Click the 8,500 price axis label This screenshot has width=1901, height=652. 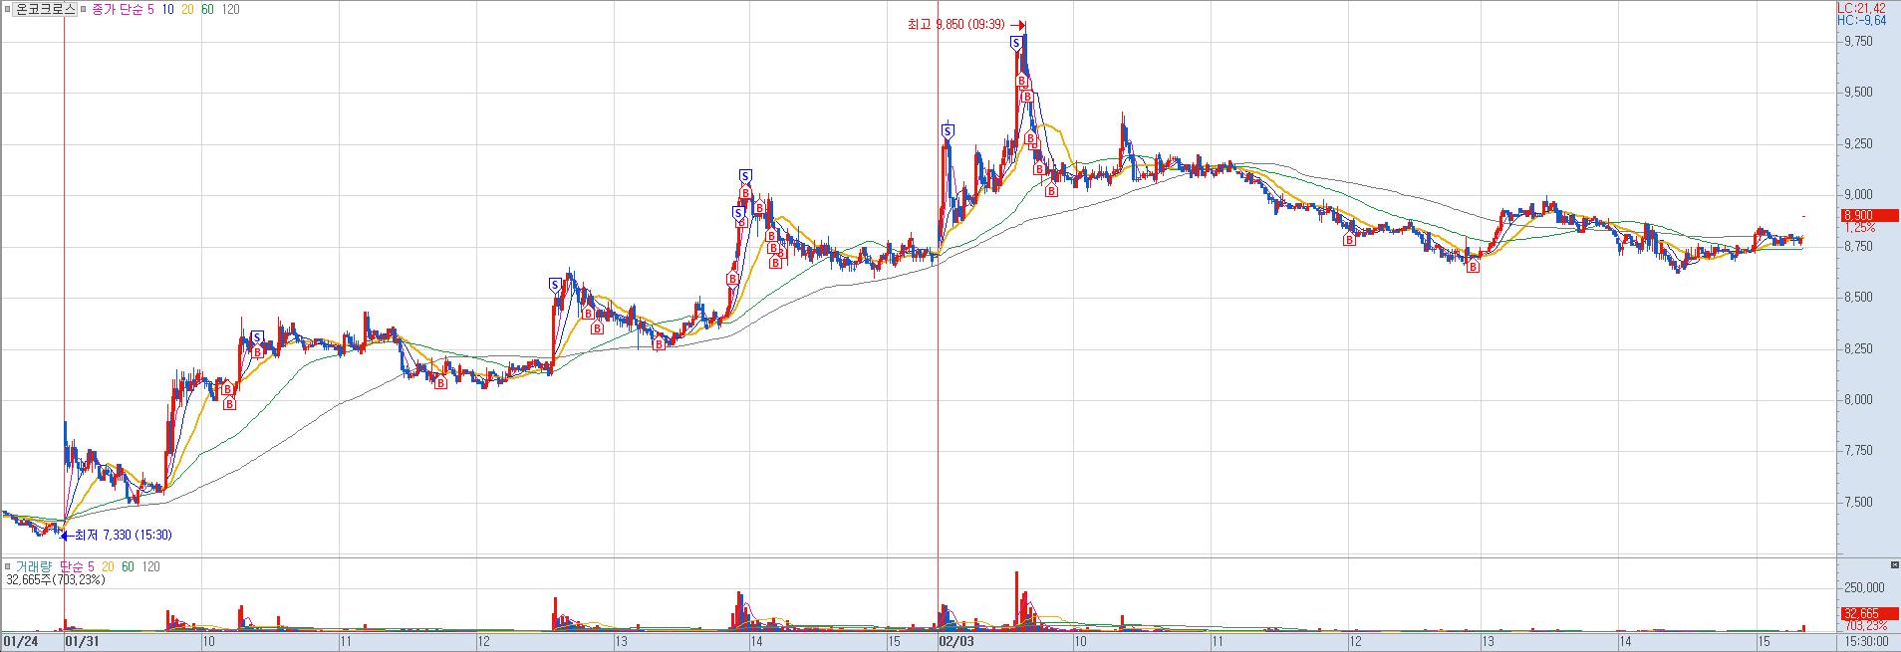click(1858, 298)
